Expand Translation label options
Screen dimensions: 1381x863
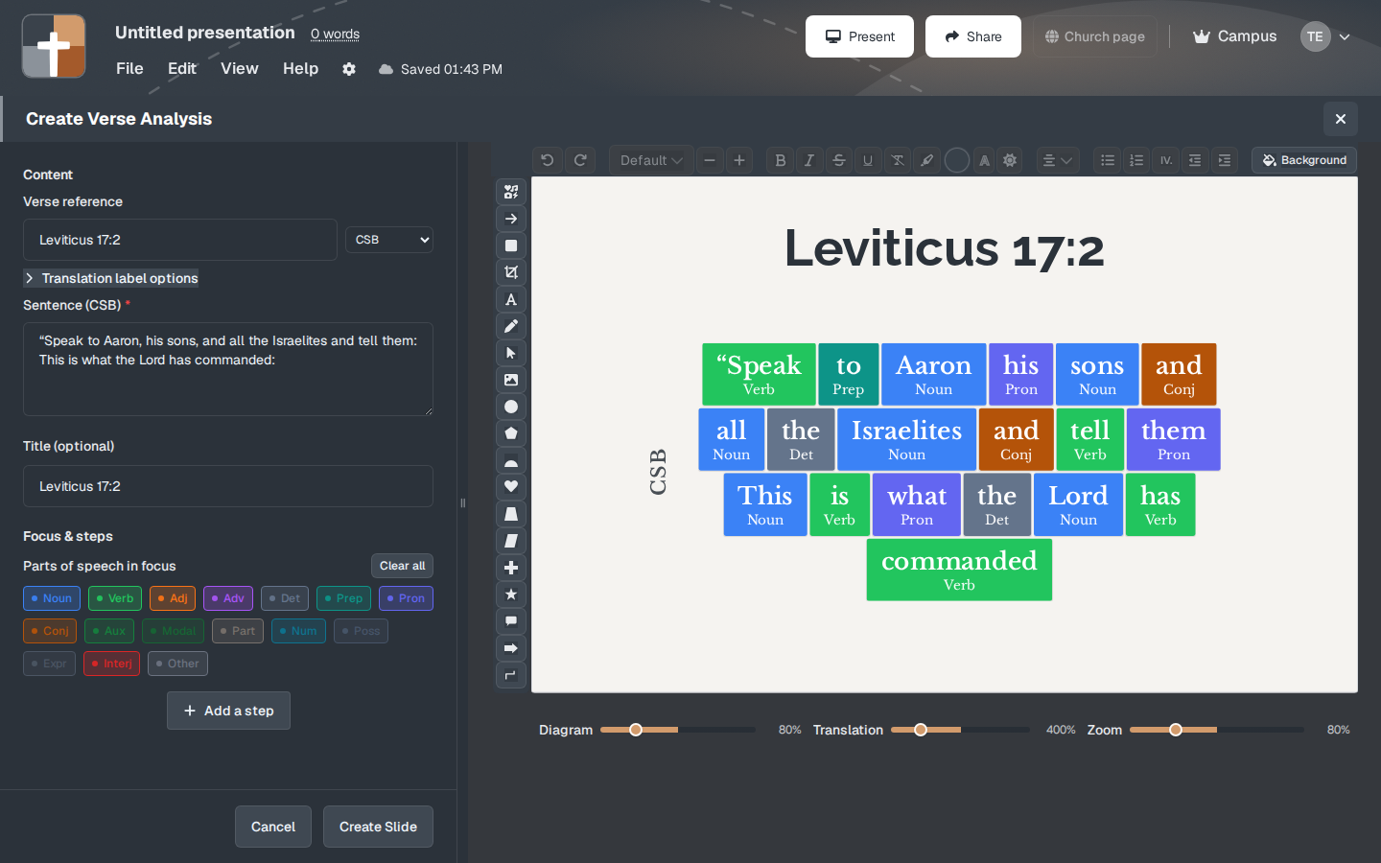(x=111, y=278)
